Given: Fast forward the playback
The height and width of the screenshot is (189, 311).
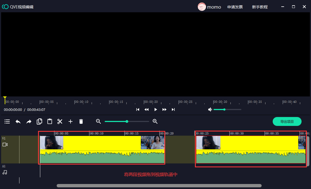Looking at the screenshot, I should (x=164, y=110).
